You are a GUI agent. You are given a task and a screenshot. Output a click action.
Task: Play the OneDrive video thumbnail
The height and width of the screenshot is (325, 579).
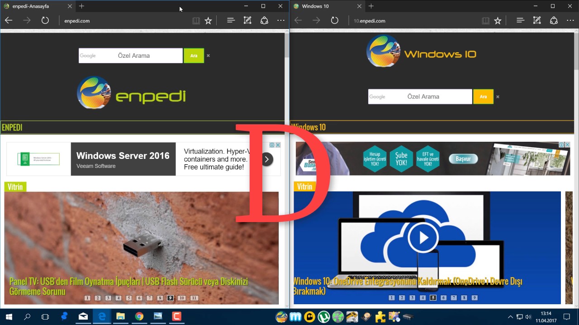pyautogui.click(x=423, y=237)
